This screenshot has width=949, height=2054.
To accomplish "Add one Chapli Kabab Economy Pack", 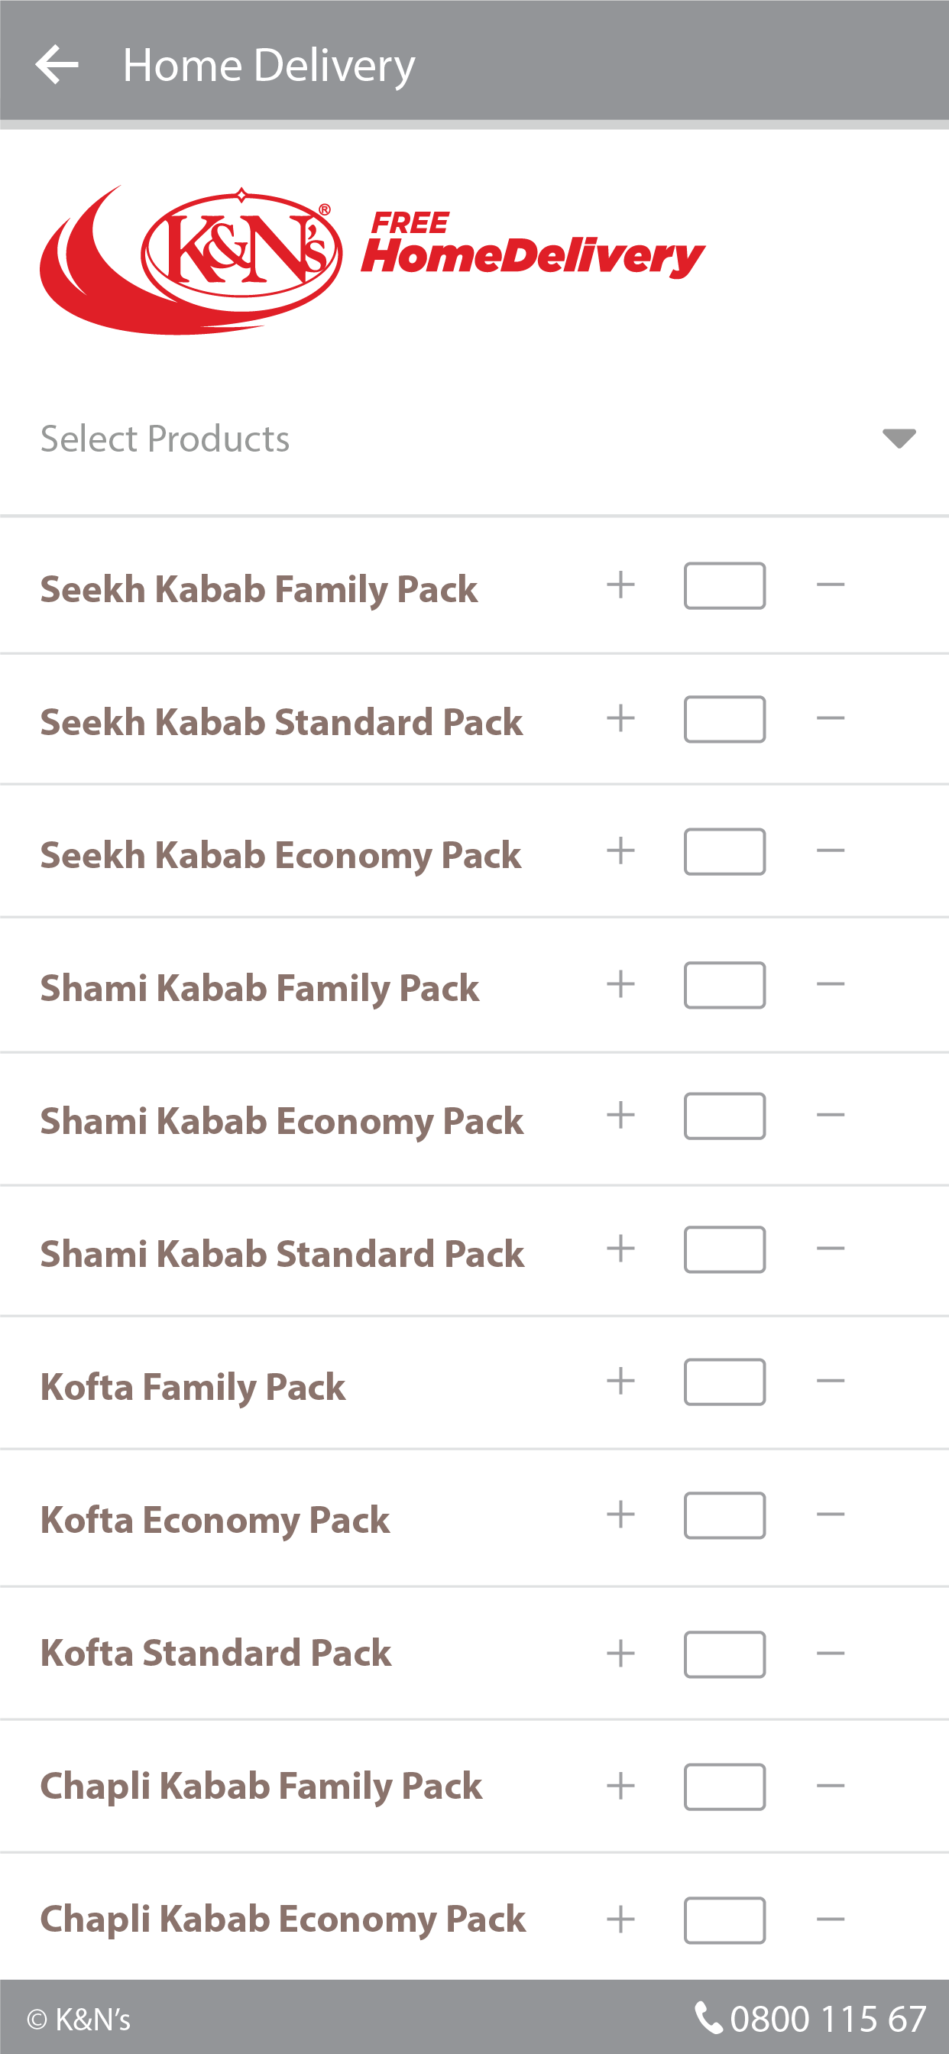I will [x=620, y=1920].
